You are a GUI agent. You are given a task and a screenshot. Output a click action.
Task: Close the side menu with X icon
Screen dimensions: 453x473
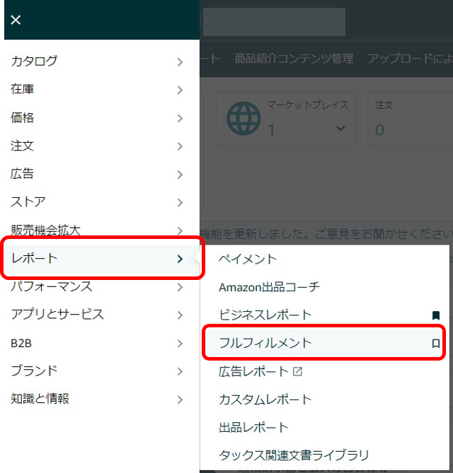click(16, 20)
